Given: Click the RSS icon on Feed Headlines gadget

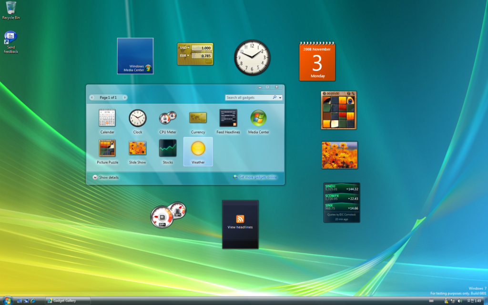Looking at the screenshot, I should tap(240, 219).
